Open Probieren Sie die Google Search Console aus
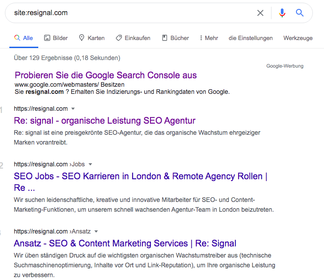 click(105, 75)
